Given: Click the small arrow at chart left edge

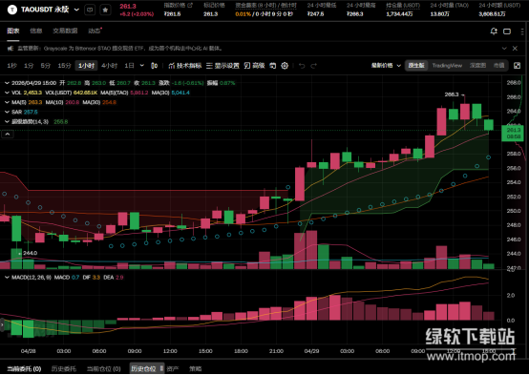Looking at the screenshot, I should coord(2,324).
